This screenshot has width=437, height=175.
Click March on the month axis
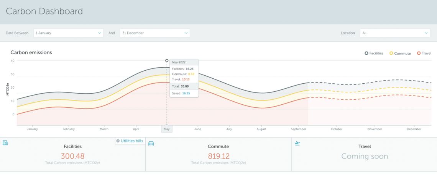104,129
